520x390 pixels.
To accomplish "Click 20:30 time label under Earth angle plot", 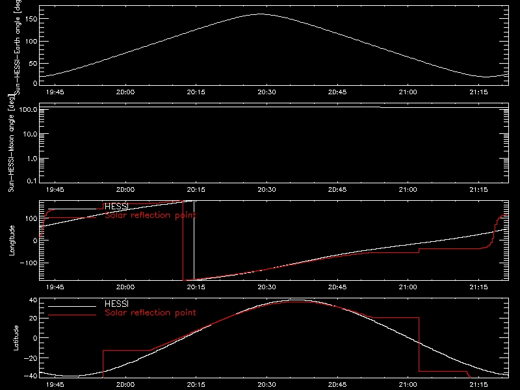I will tap(266, 92).
